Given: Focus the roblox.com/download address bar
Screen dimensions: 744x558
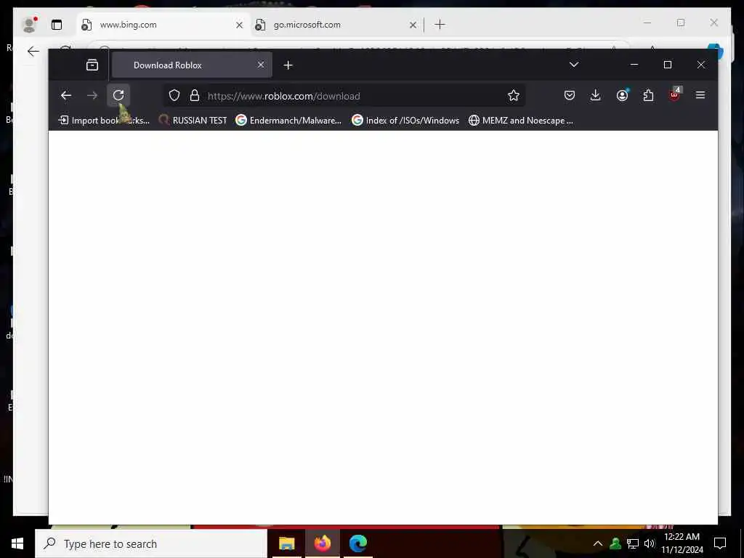Looking at the screenshot, I should pos(344,96).
